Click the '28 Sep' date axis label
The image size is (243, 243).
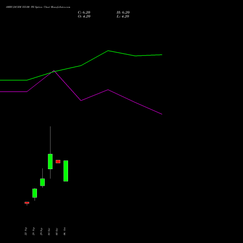(34, 231)
